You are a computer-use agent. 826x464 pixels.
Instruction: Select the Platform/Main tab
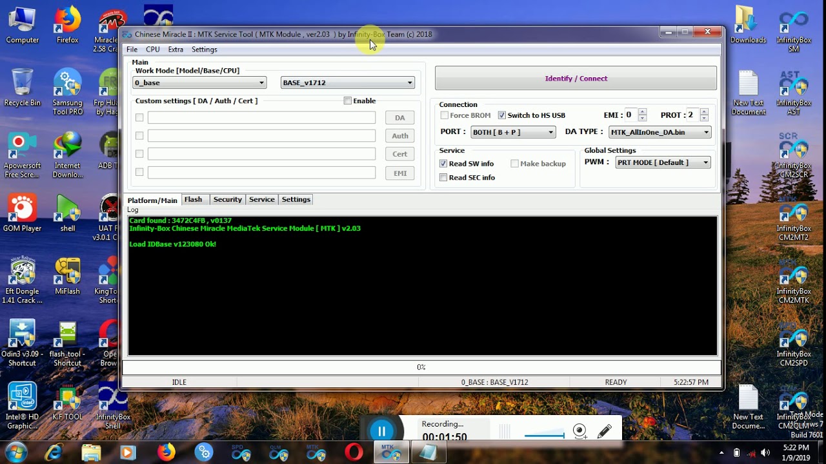152,200
